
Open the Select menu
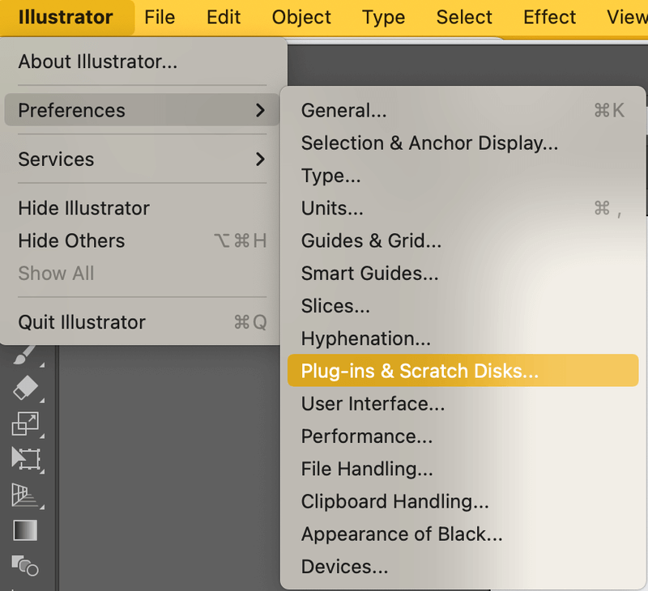coord(463,17)
